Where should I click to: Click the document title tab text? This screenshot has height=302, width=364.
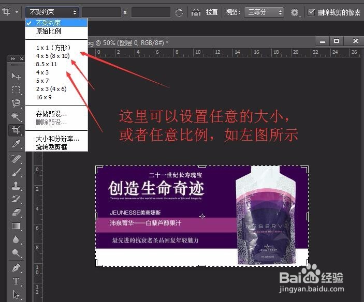[128, 43]
